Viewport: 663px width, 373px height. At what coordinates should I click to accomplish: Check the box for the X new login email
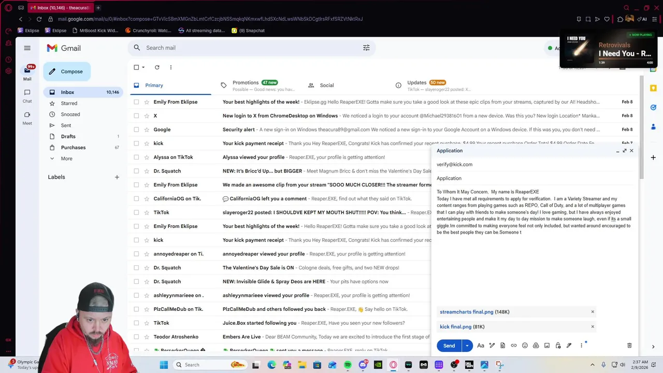click(x=136, y=116)
